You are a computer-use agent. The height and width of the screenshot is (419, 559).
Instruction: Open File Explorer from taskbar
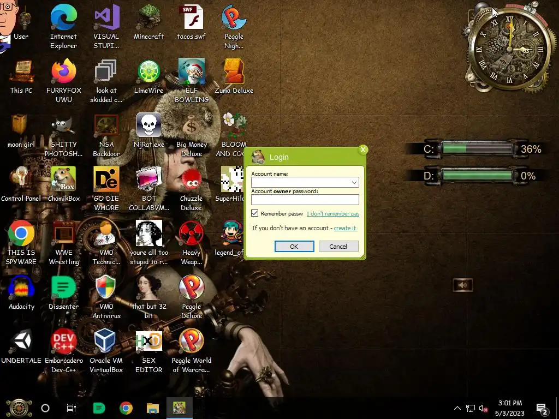pos(153,408)
